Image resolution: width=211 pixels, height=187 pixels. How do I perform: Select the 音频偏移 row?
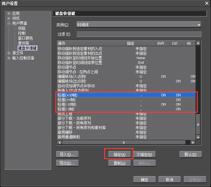click(126, 132)
